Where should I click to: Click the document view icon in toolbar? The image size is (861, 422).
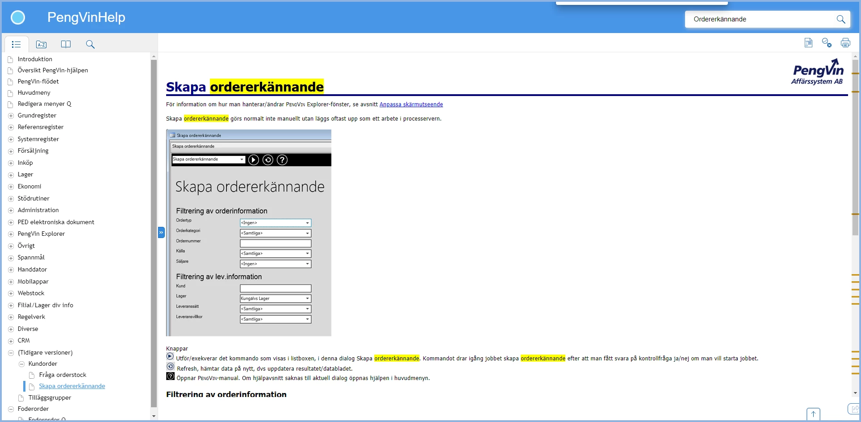coord(808,43)
